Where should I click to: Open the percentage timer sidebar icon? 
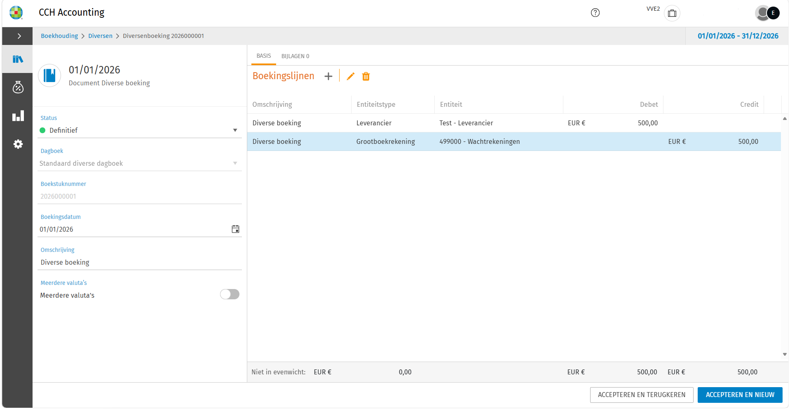point(18,87)
